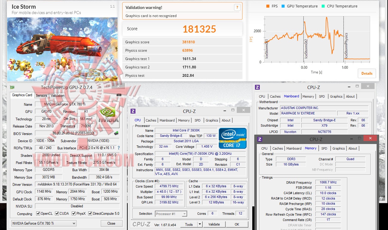Click the Physics test value 202.84
The height and width of the screenshot is (230, 388).
(x=188, y=76)
